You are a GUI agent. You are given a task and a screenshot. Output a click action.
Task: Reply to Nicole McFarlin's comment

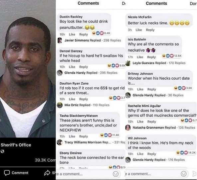tap(150, 30)
